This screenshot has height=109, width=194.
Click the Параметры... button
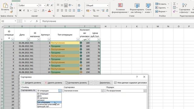pyautogui.click(x=105, y=83)
